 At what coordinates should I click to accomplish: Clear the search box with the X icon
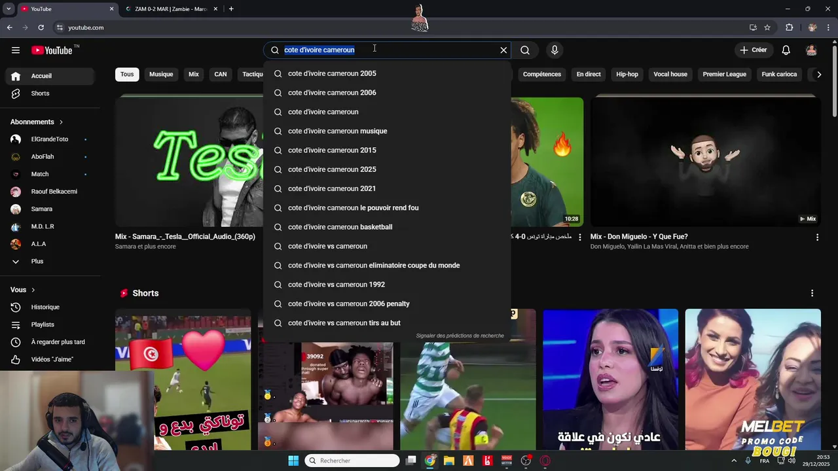point(503,50)
